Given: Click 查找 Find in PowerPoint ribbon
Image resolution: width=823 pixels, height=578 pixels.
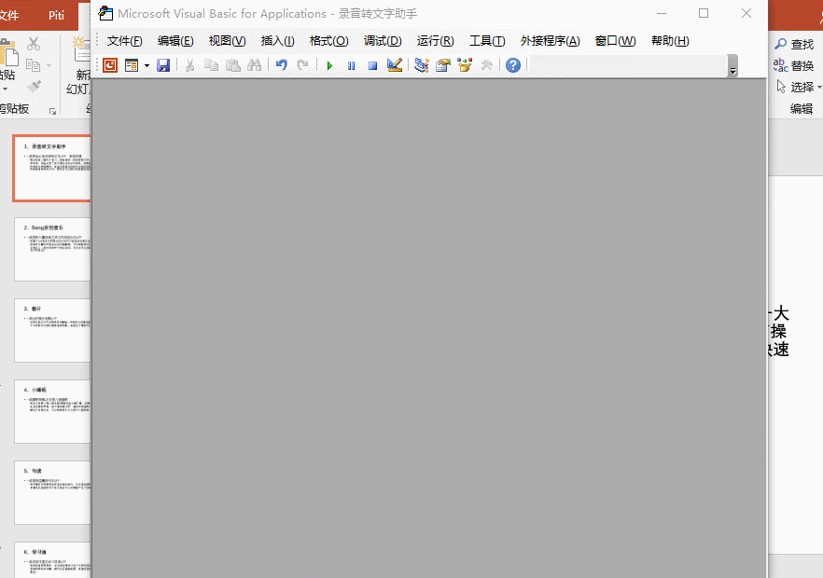Looking at the screenshot, I should click(x=794, y=45).
